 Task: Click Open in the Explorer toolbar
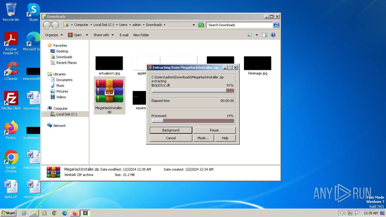click(x=75, y=35)
